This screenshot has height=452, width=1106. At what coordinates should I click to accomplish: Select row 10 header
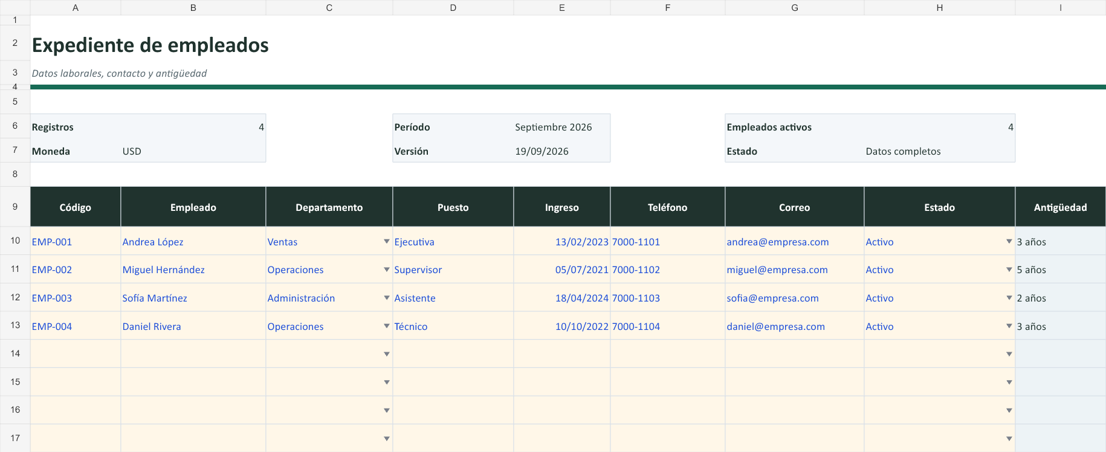click(15, 241)
